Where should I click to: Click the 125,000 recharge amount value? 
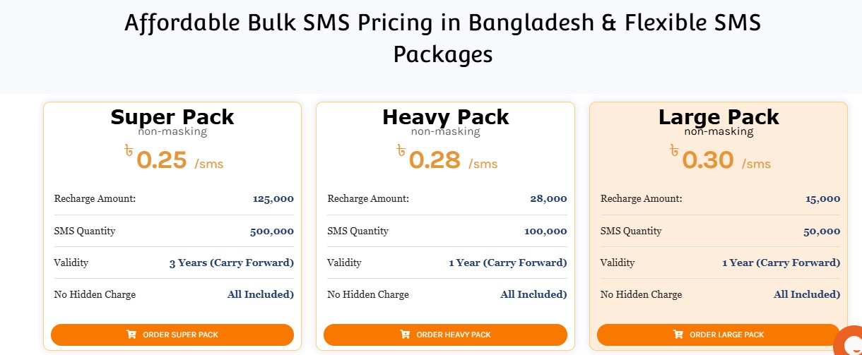273,199
